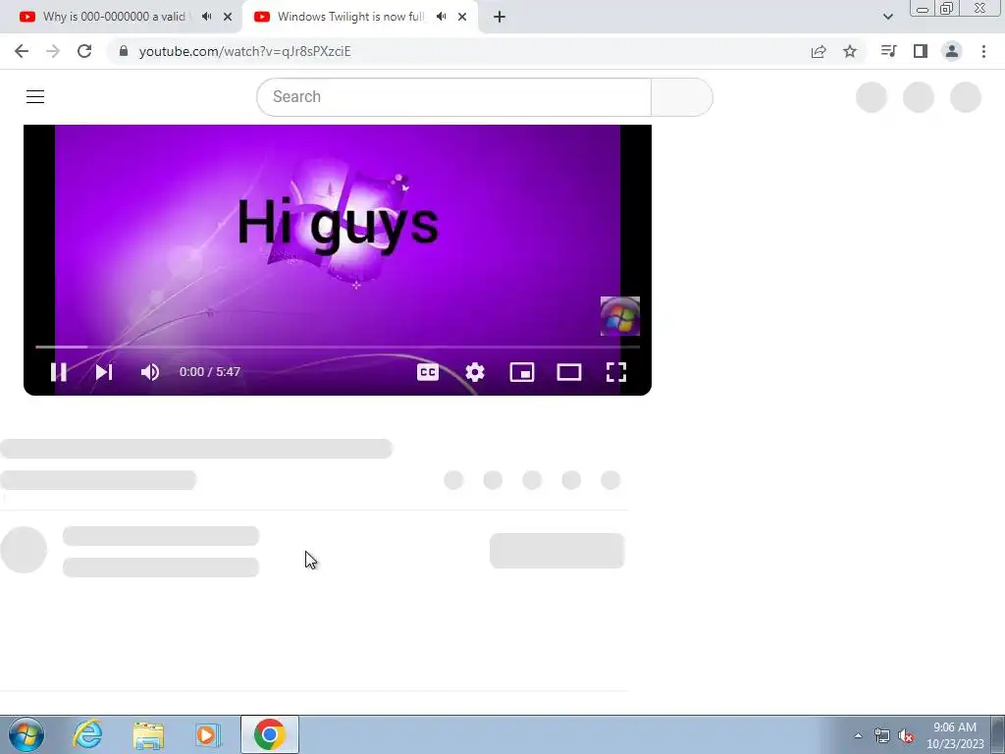Viewport: 1005px width, 754px height.
Task: Open the media controls icon in toolbar
Action: click(888, 51)
